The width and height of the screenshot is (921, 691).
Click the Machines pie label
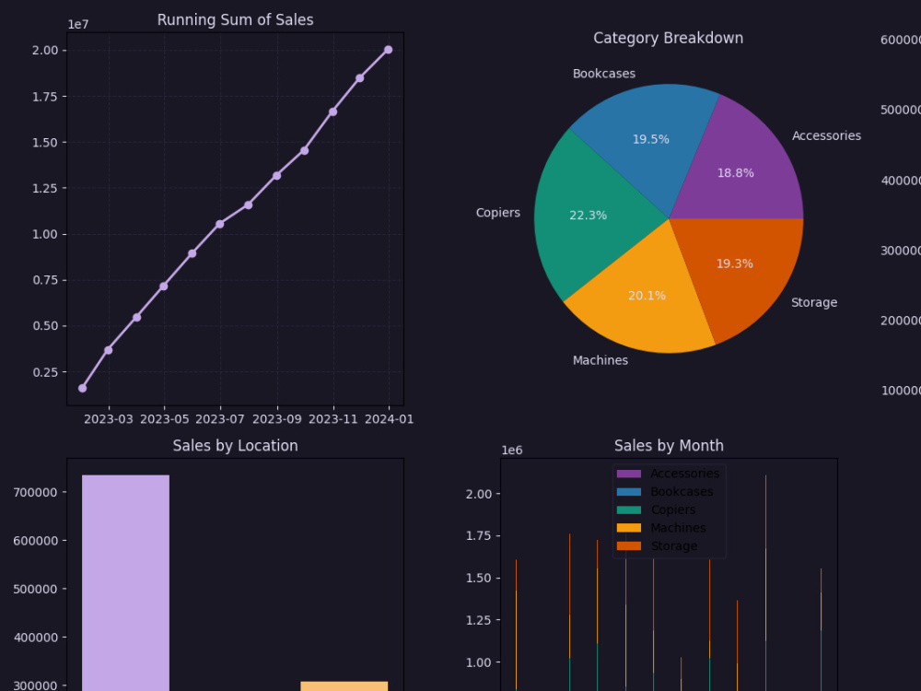pyautogui.click(x=600, y=360)
